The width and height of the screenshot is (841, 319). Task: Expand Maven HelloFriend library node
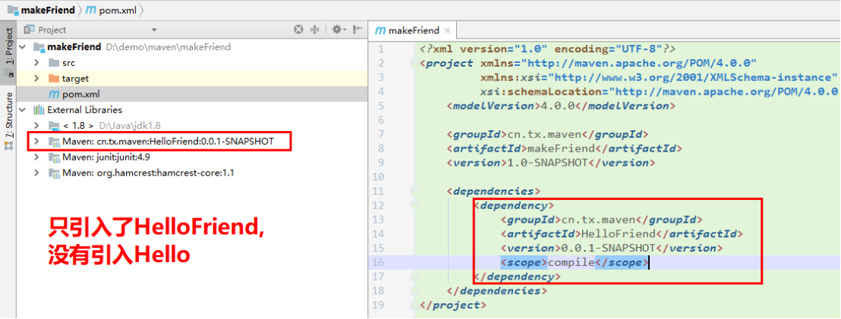click(36, 142)
